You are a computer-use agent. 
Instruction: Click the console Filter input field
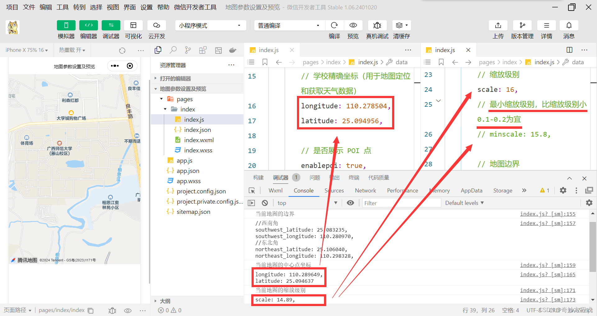click(401, 203)
